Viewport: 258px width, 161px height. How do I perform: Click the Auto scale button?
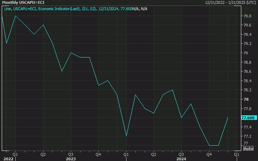pyautogui.click(x=248, y=148)
